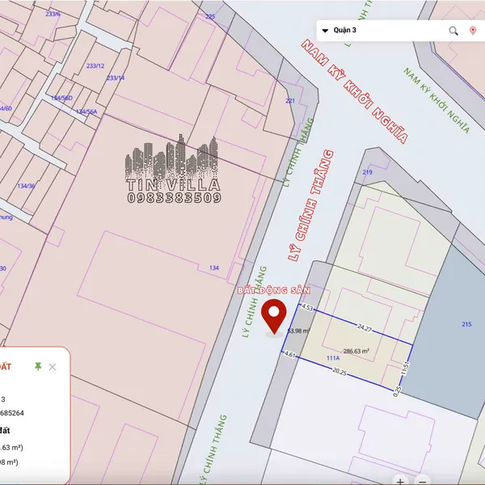The height and width of the screenshot is (485, 485).
Task: Close the land info panel
Action: click(x=53, y=367)
